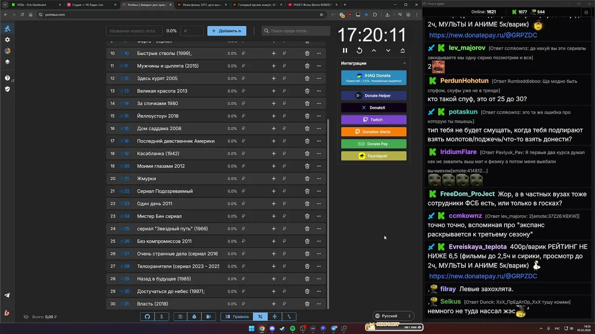Viewport: 595px width, 334px height.
Task: Add amount plus for Моими глазами 2012
Action: (x=274, y=166)
